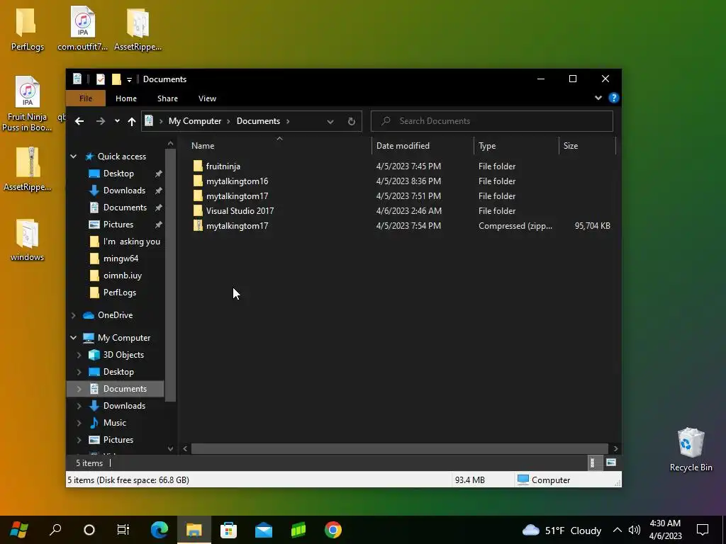Viewport: 726px width, 544px height.
Task: Select the mytalkingtom16 folder icon
Action: coord(199,181)
